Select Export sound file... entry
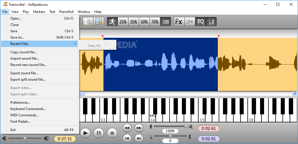 coord(40,73)
